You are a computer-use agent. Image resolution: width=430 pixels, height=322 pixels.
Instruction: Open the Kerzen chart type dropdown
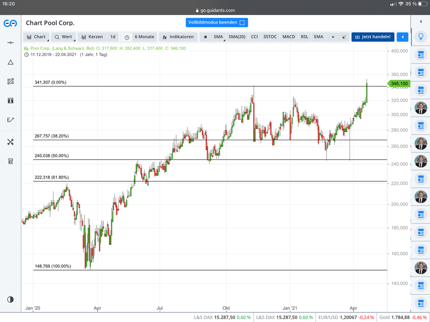(x=92, y=37)
